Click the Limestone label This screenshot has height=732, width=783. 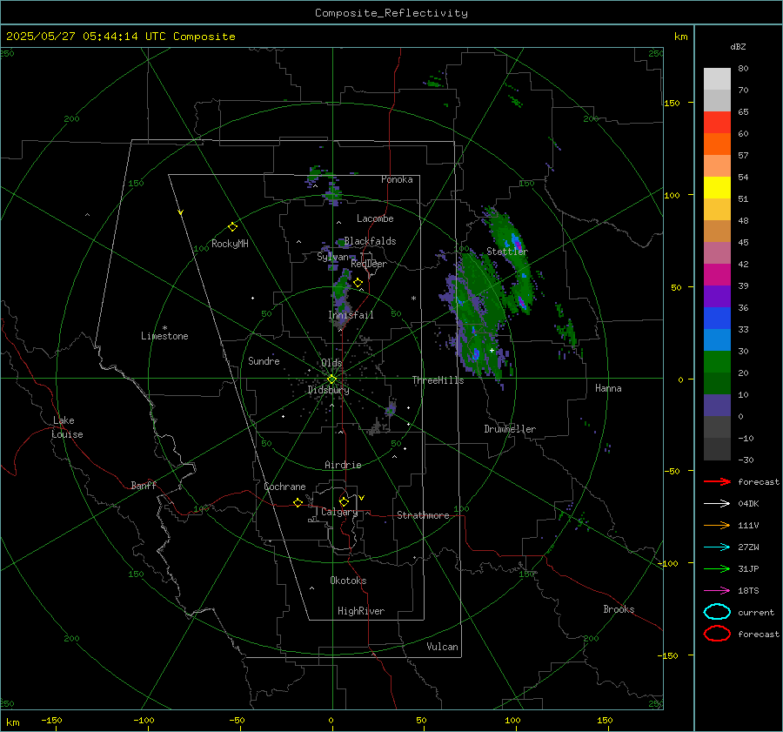[x=164, y=336]
